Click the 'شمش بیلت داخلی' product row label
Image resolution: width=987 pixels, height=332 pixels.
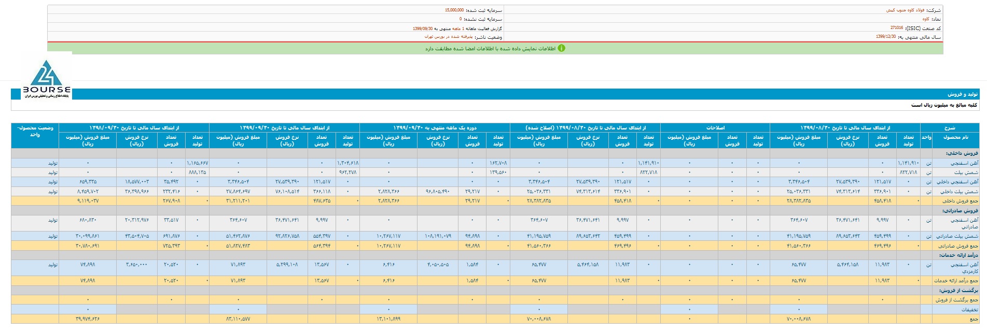coord(959,192)
